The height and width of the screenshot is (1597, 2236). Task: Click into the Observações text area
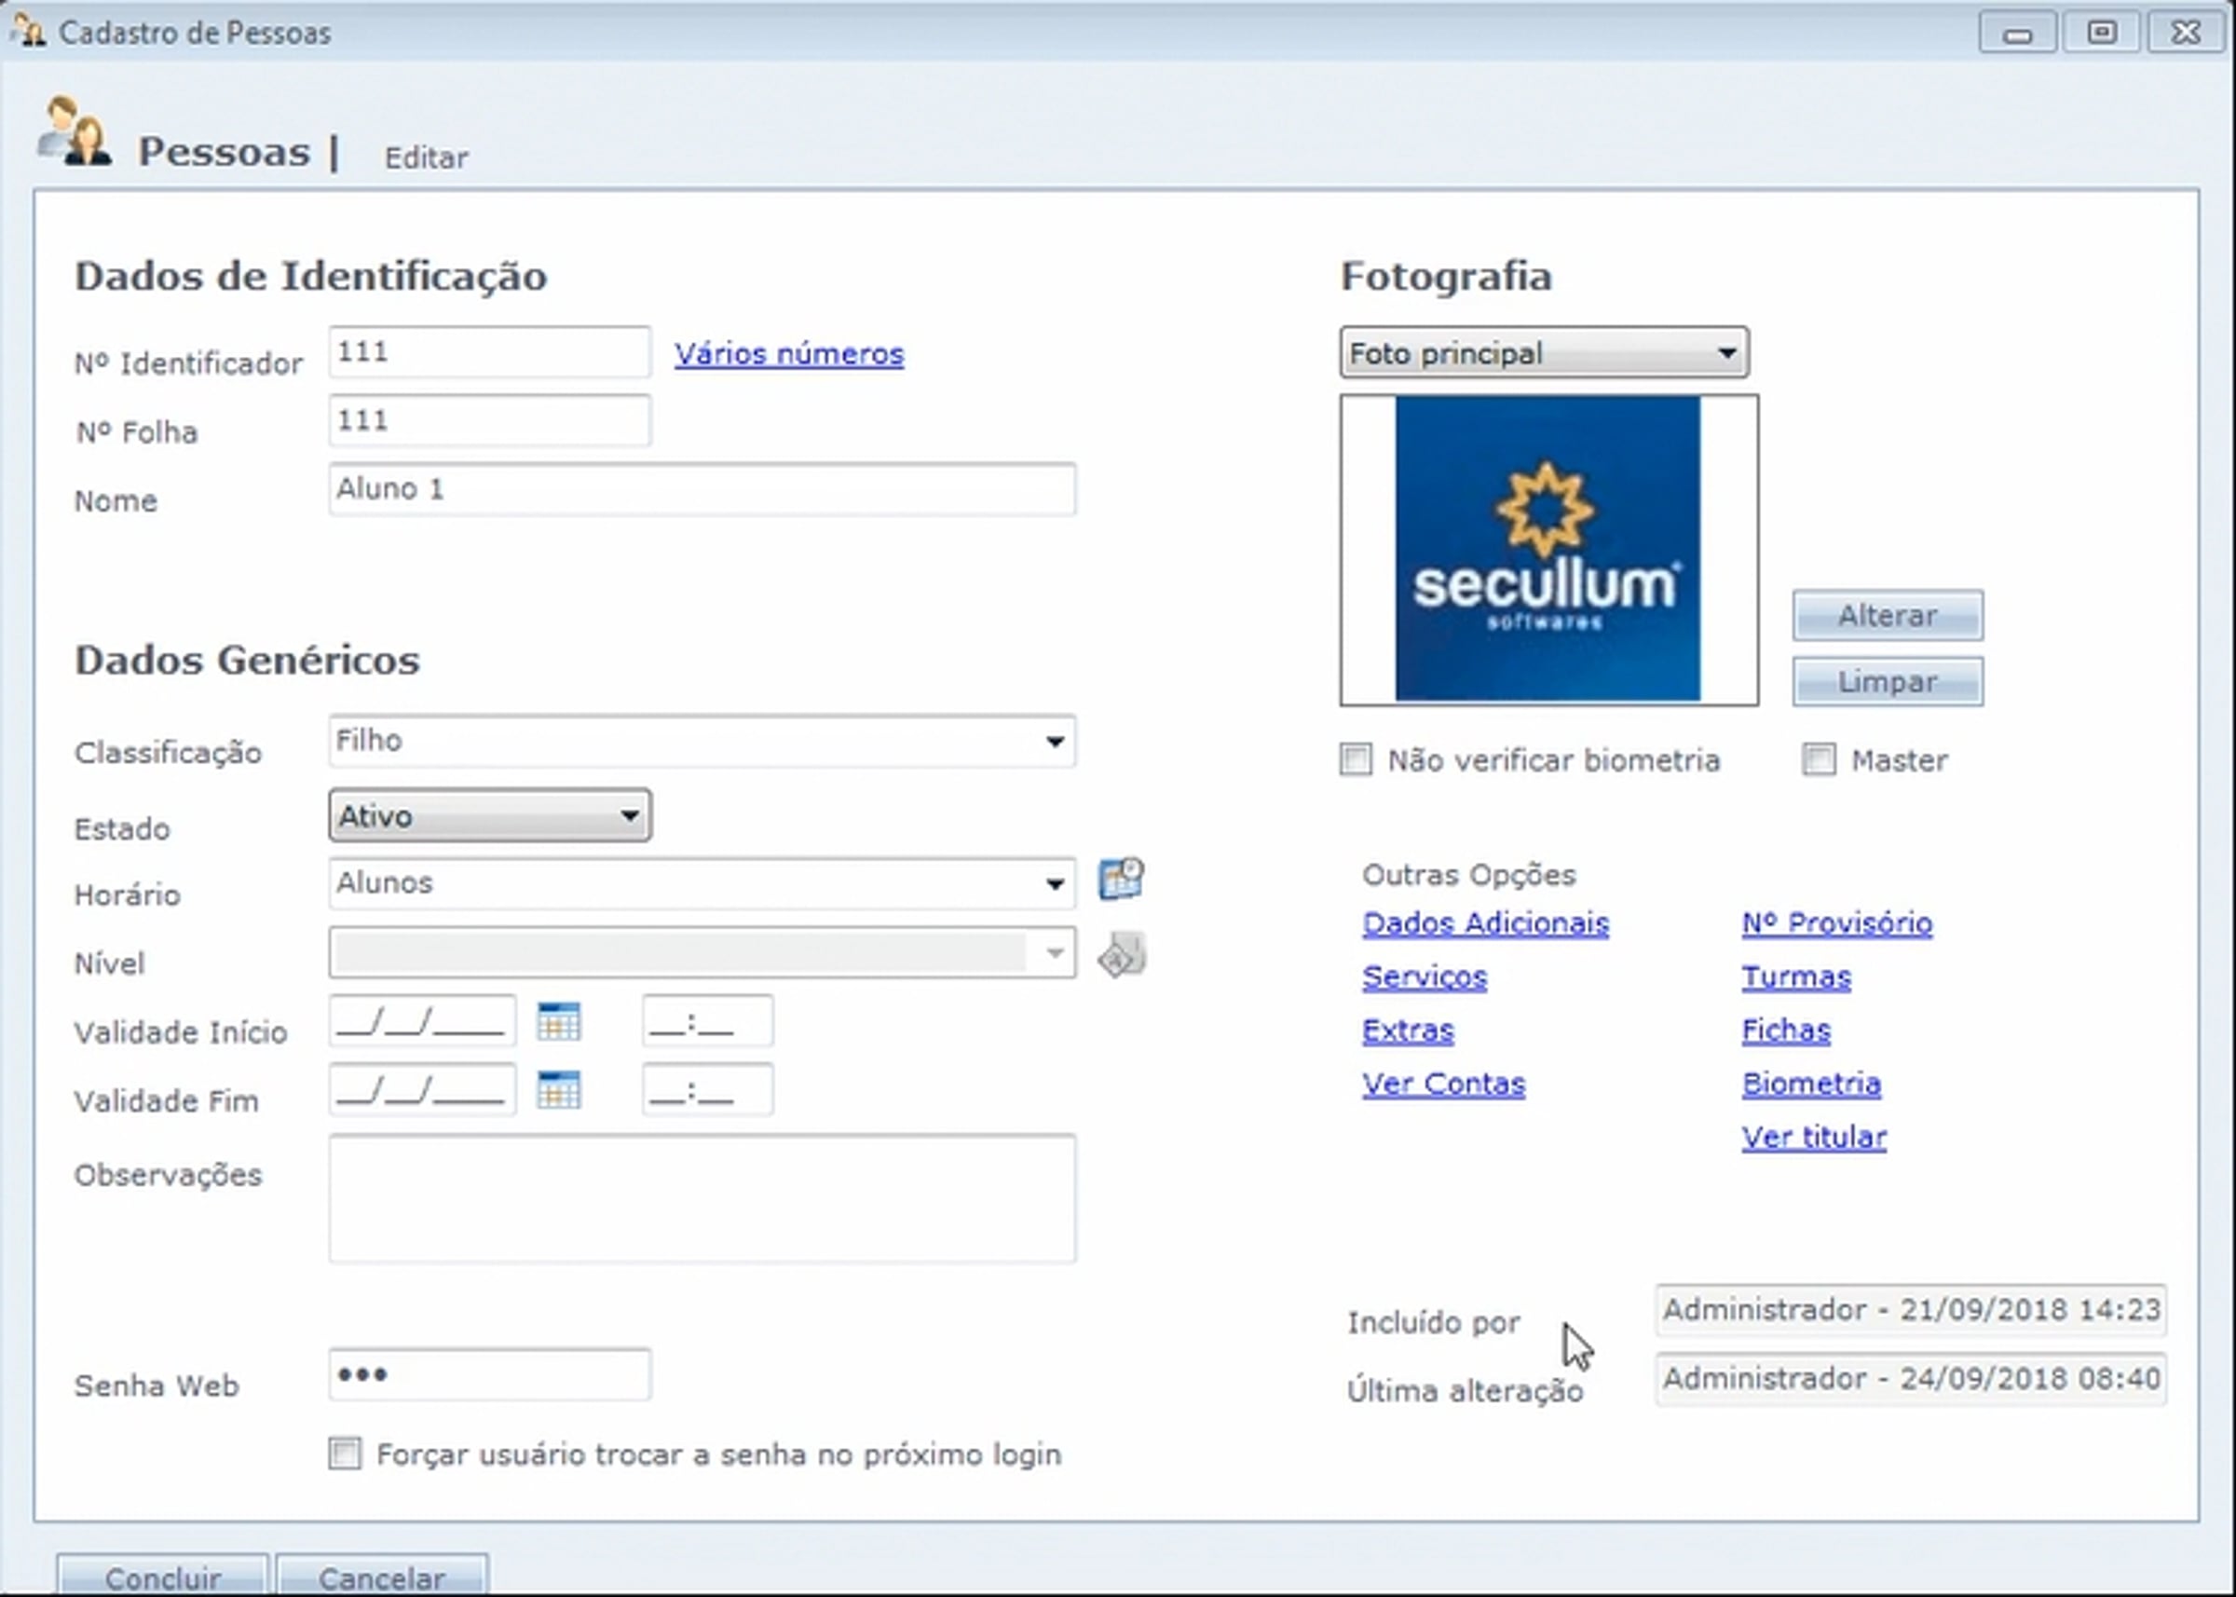(x=702, y=1198)
